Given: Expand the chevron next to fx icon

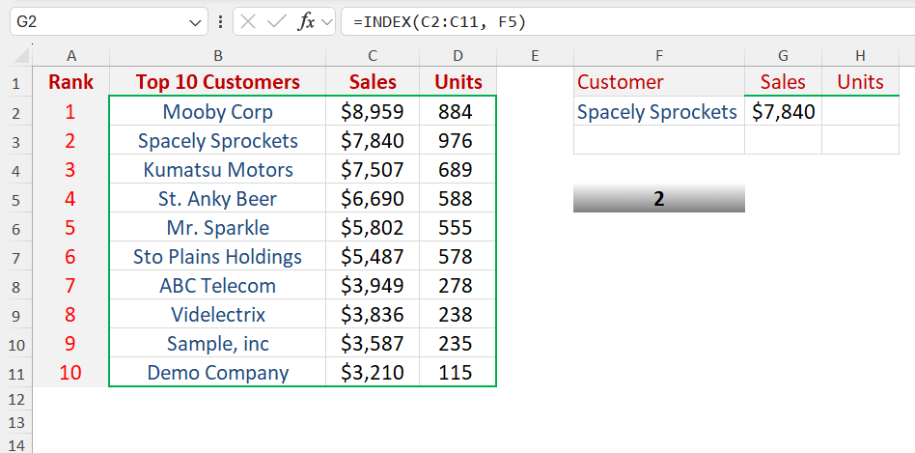Looking at the screenshot, I should point(327,21).
